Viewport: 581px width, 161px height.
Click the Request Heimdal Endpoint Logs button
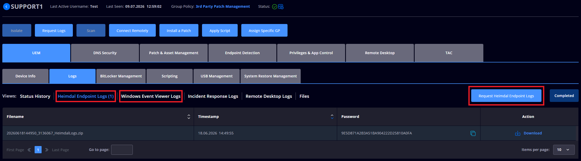[506, 96]
